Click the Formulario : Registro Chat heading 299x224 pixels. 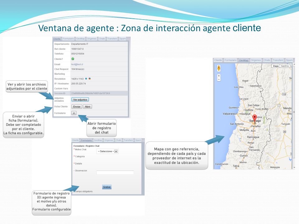(87, 146)
